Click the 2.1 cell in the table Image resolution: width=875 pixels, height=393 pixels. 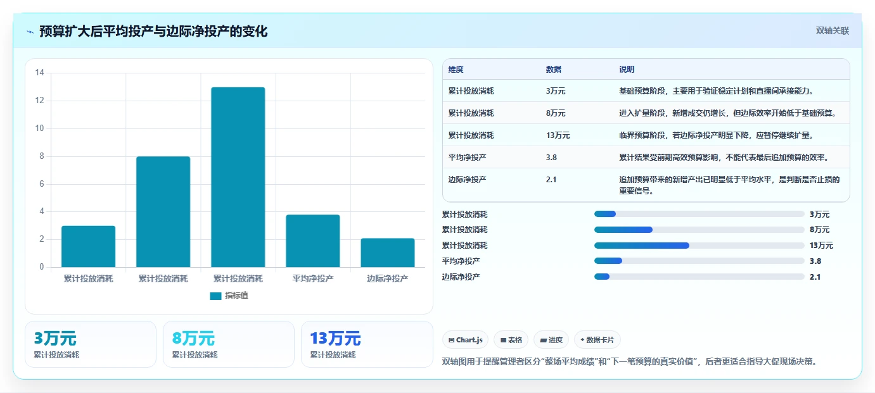551,180
